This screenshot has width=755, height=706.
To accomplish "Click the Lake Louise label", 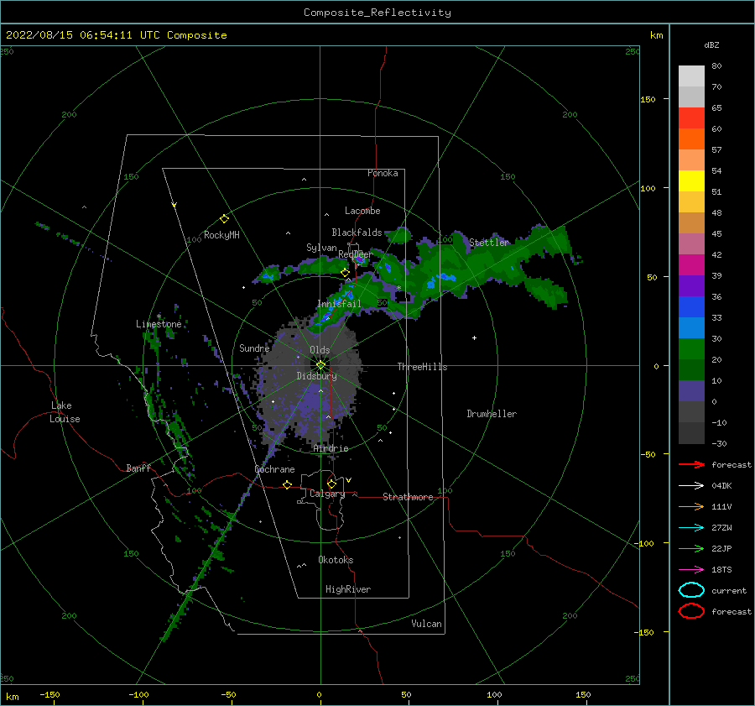I will [x=65, y=412].
